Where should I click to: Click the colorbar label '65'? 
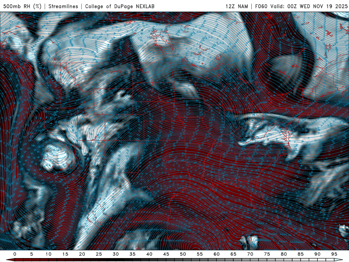(x=233, y=254)
